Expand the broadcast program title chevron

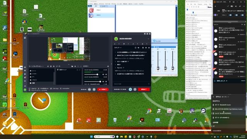coord(148,39)
